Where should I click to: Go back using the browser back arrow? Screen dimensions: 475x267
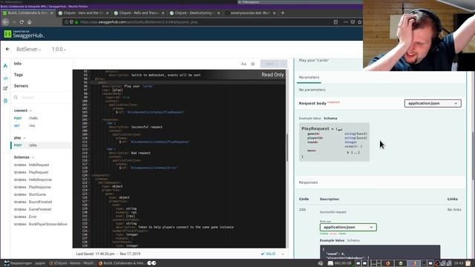coord(5,22)
